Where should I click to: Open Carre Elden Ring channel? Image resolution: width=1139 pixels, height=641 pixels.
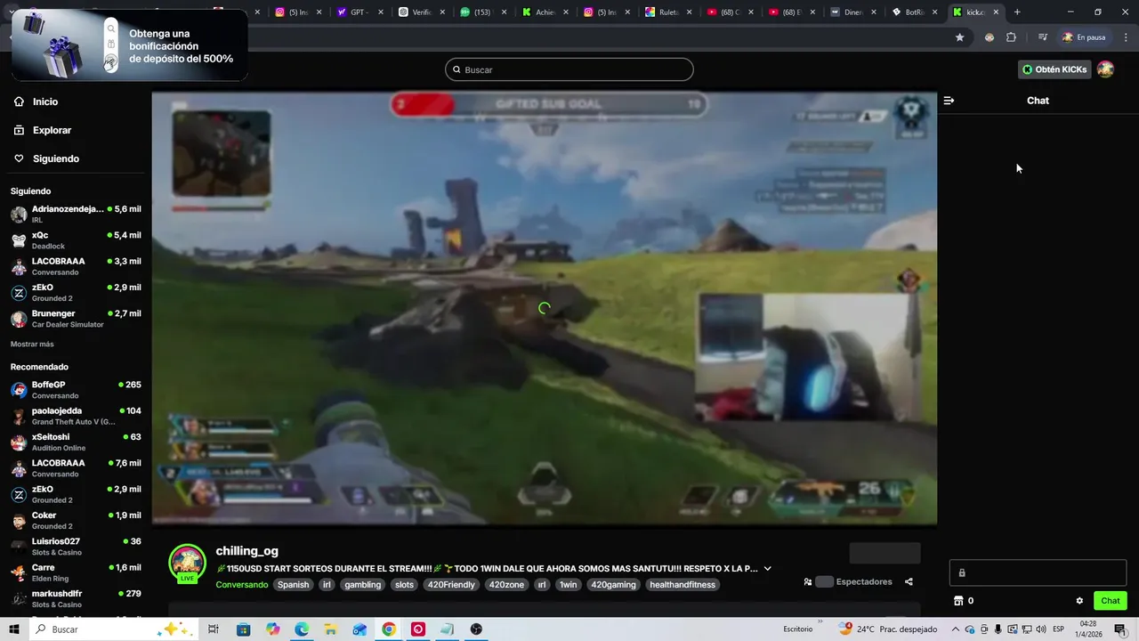76,572
